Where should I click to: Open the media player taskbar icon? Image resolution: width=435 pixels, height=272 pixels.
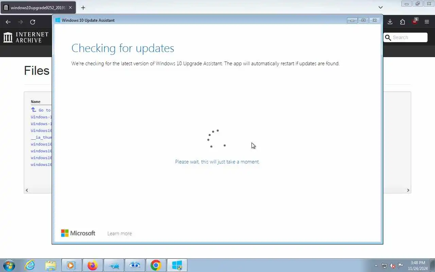click(x=71, y=265)
